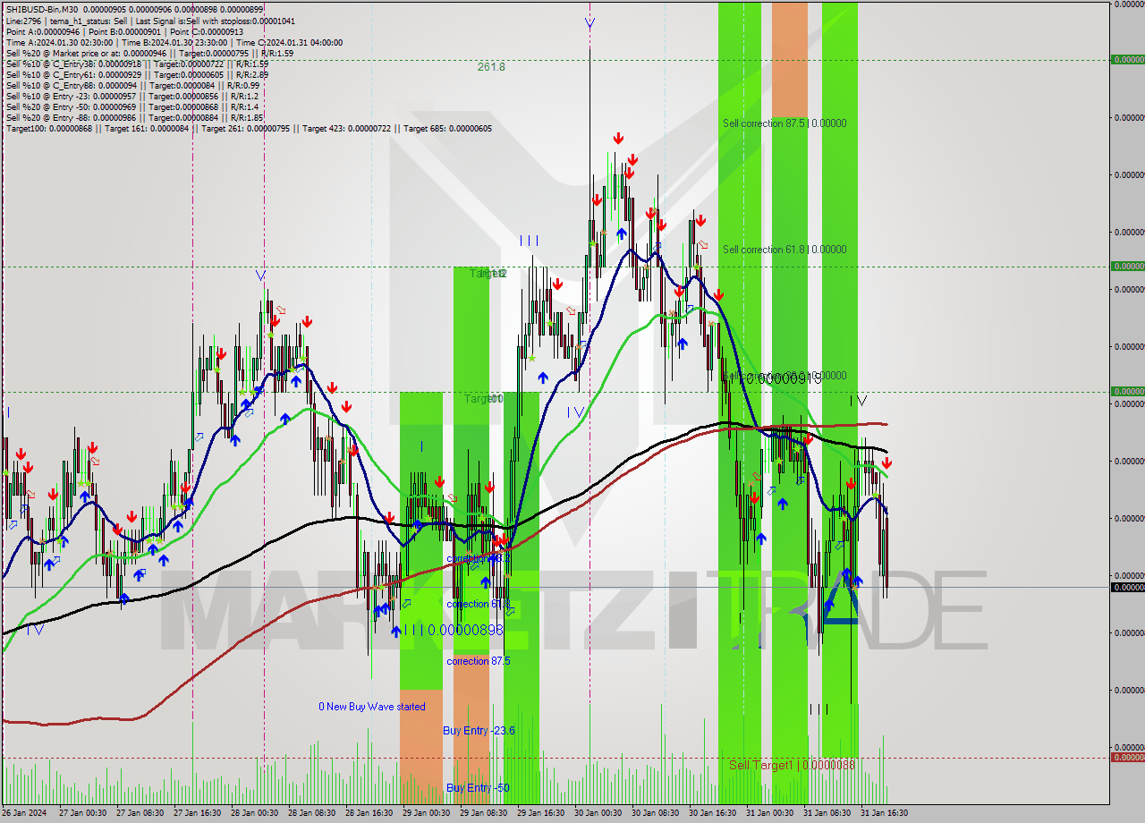The width and height of the screenshot is (1145, 823).
Task: Select the 'Sell %10 @ C_Entry88' line
Action: pyautogui.click(x=132, y=85)
